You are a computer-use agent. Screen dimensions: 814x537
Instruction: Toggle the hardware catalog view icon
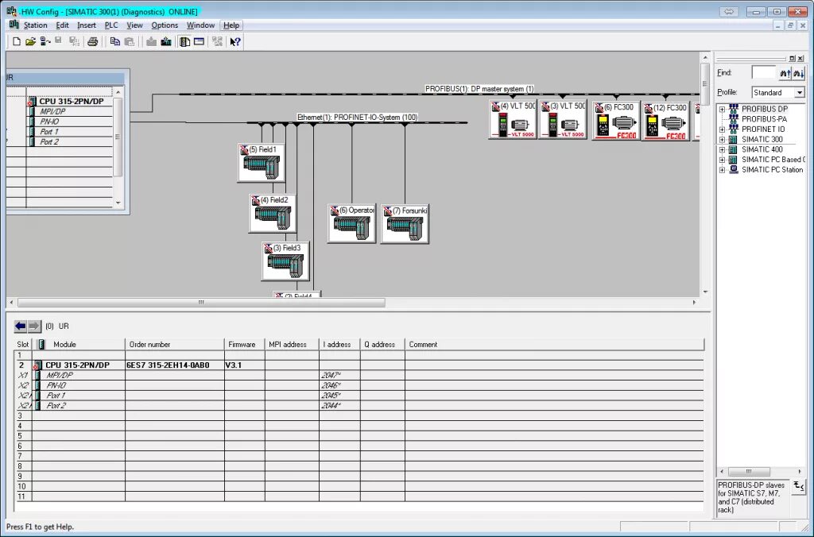[x=184, y=41]
